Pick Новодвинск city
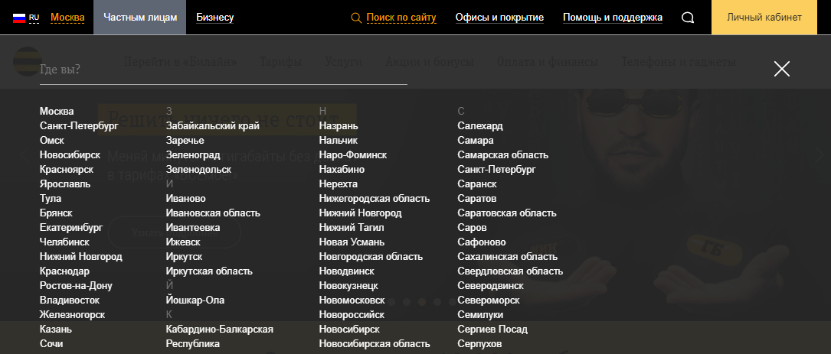The image size is (831, 354). coord(347,271)
